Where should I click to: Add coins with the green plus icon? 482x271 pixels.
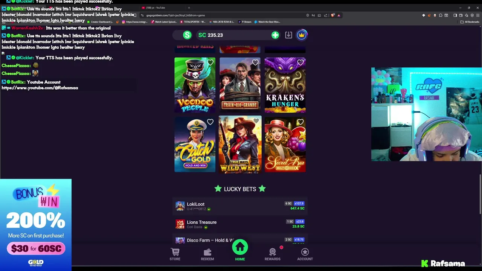[x=275, y=35]
